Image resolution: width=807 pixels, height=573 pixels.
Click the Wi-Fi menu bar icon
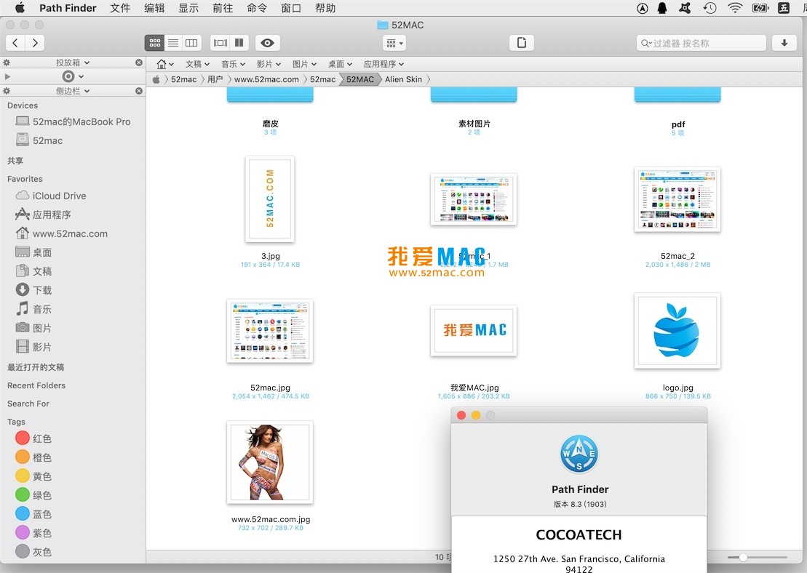pos(735,8)
